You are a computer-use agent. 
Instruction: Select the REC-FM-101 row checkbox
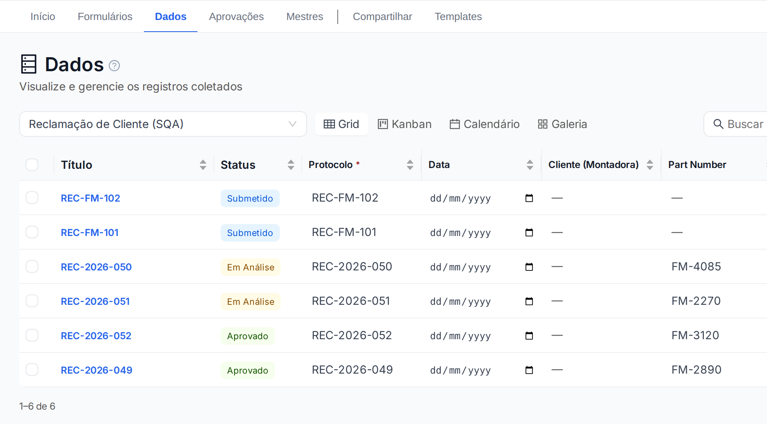(x=32, y=232)
